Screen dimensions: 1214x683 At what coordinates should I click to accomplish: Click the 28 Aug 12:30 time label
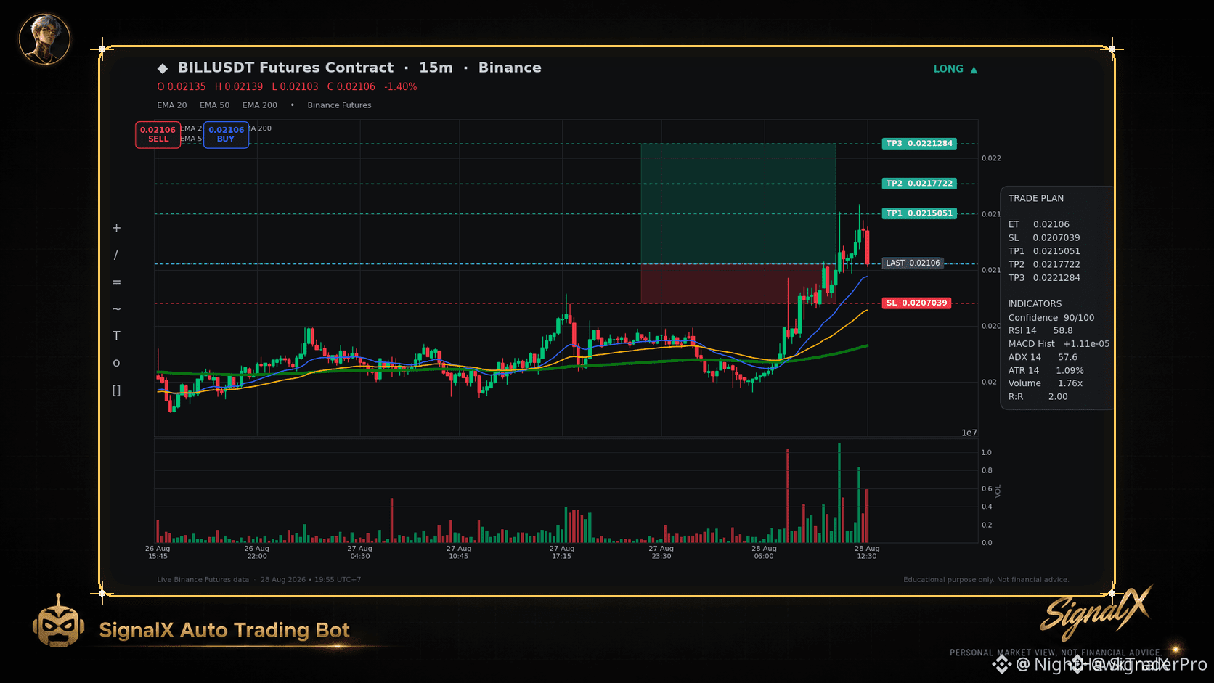coord(867,552)
